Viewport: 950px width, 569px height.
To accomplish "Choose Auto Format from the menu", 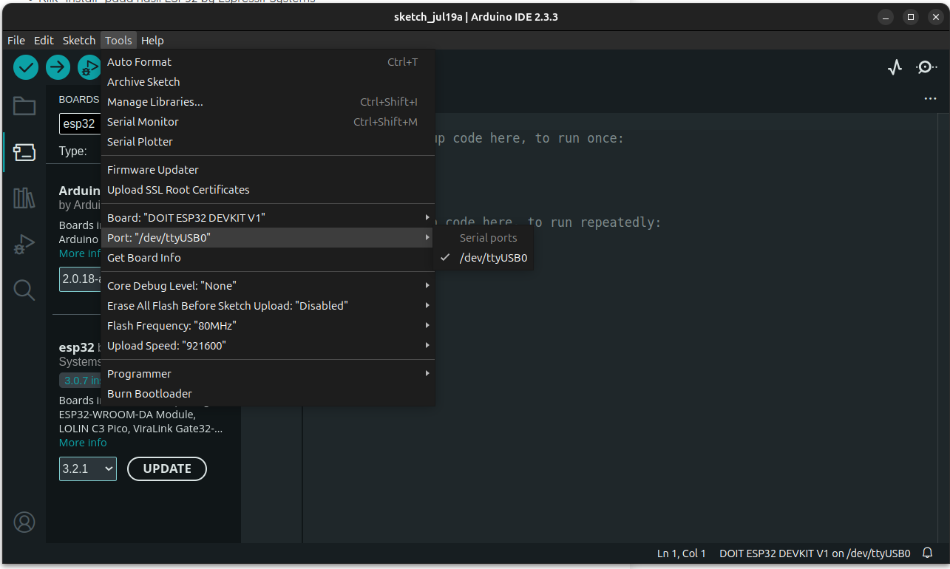I will (268, 62).
